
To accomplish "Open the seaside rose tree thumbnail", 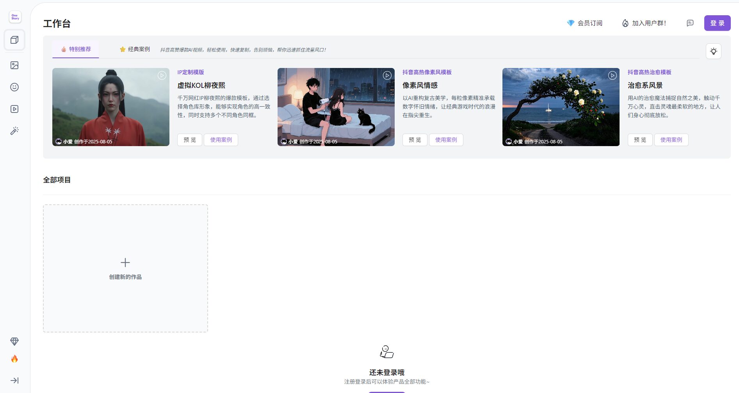I will [x=561, y=107].
